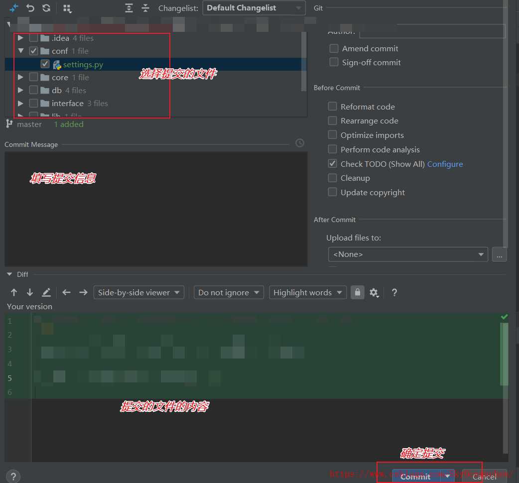Screen dimensions: 519x483
Task: Click the diff help question mark
Action: [x=394, y=292]
